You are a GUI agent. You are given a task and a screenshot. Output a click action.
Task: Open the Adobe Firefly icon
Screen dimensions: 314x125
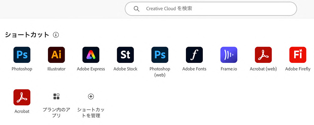click(x=298, y=55)
